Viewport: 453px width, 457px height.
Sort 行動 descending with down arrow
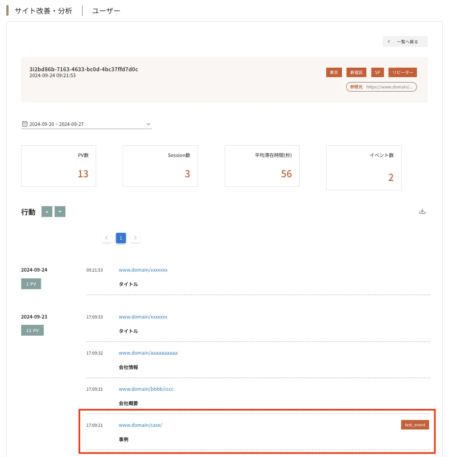(x=60, y=212)
